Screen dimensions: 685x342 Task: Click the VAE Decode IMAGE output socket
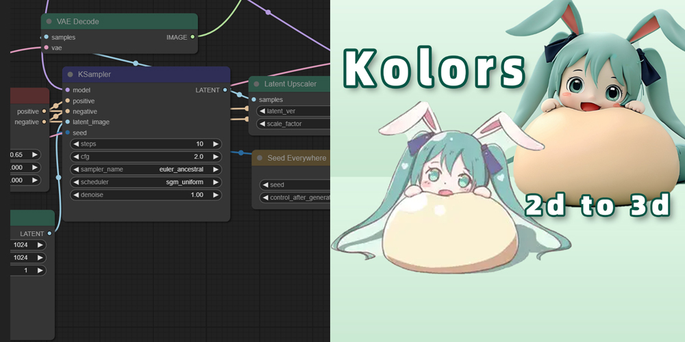pyautogui.click(x=192, y=37)
